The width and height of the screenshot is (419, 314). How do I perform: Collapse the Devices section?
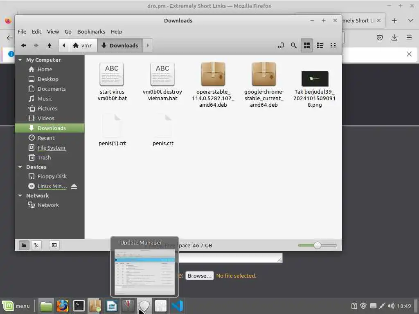point(20,167)
